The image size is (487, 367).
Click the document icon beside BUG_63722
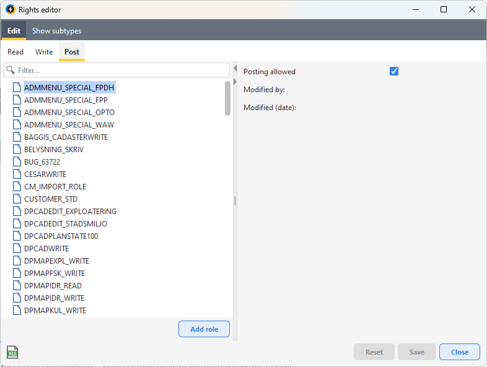[17, 162]
